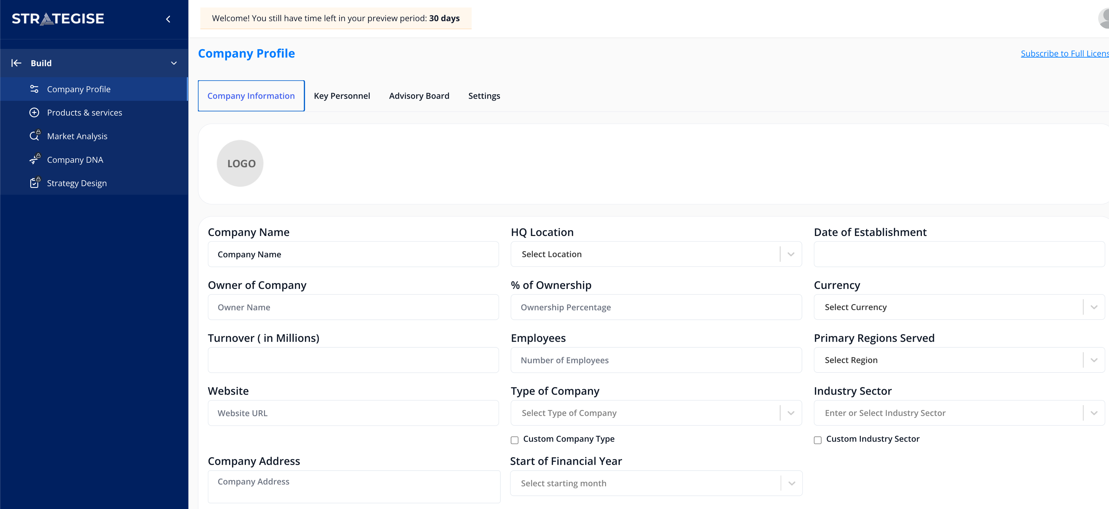Open the Select Location dropdown
Image resolution: width=1109 pixels, height=509 pixels.
(790, 254)
